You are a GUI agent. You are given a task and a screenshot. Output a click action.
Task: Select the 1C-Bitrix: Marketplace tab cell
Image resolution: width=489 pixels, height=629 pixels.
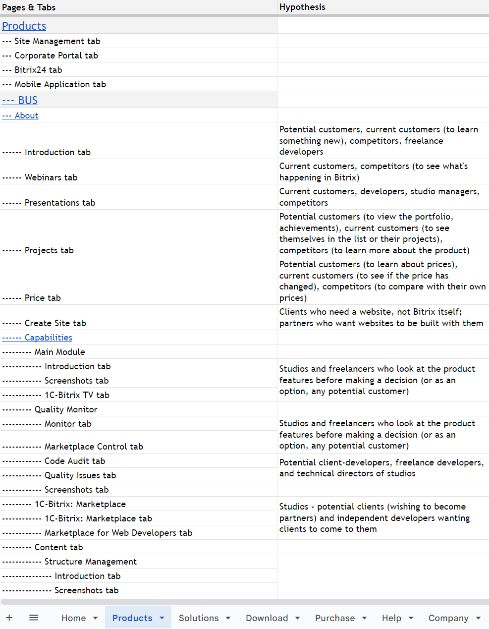pos(138,518)
